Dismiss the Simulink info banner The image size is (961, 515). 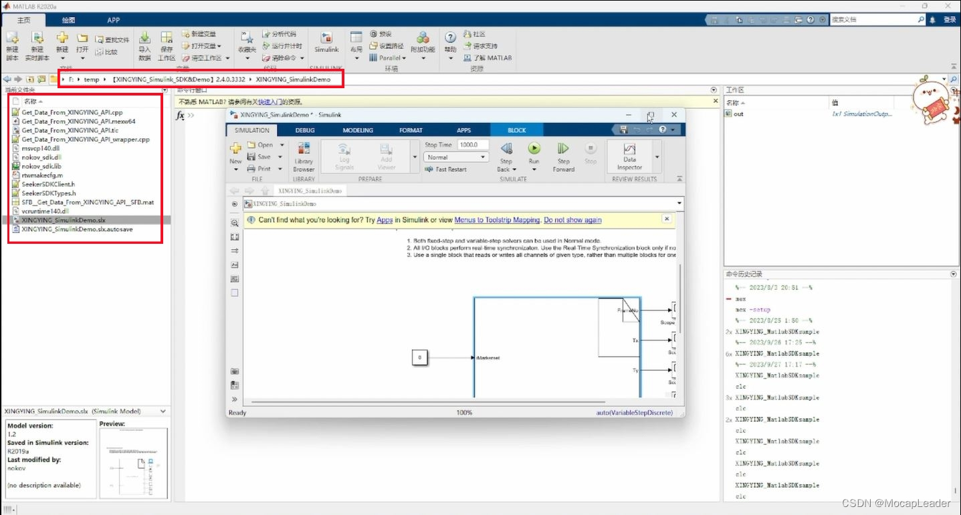[x=666, y=218]
